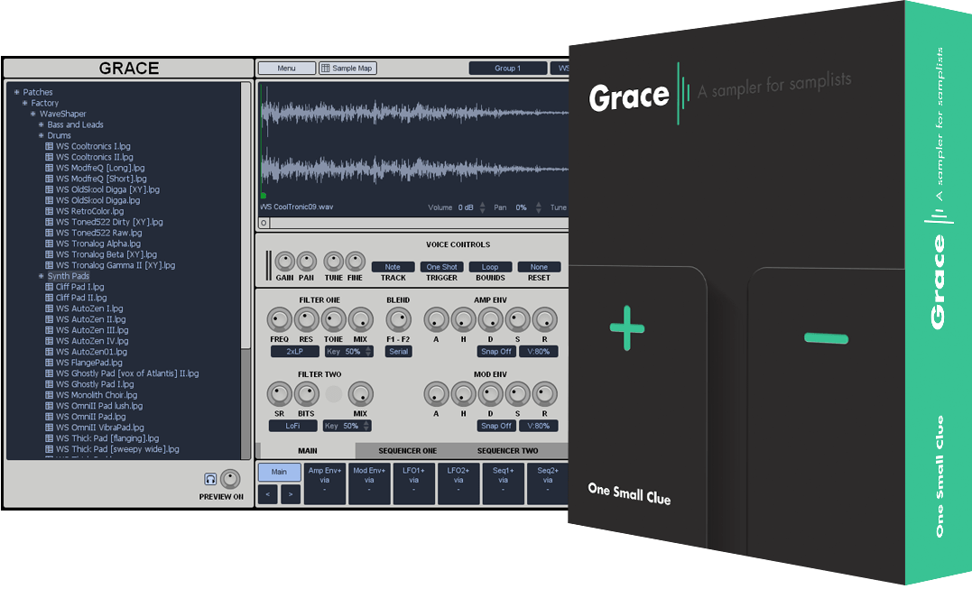Click Amp Env sustain knob
This screenshot has width=972, height=589.
click(x=518, y=320)
